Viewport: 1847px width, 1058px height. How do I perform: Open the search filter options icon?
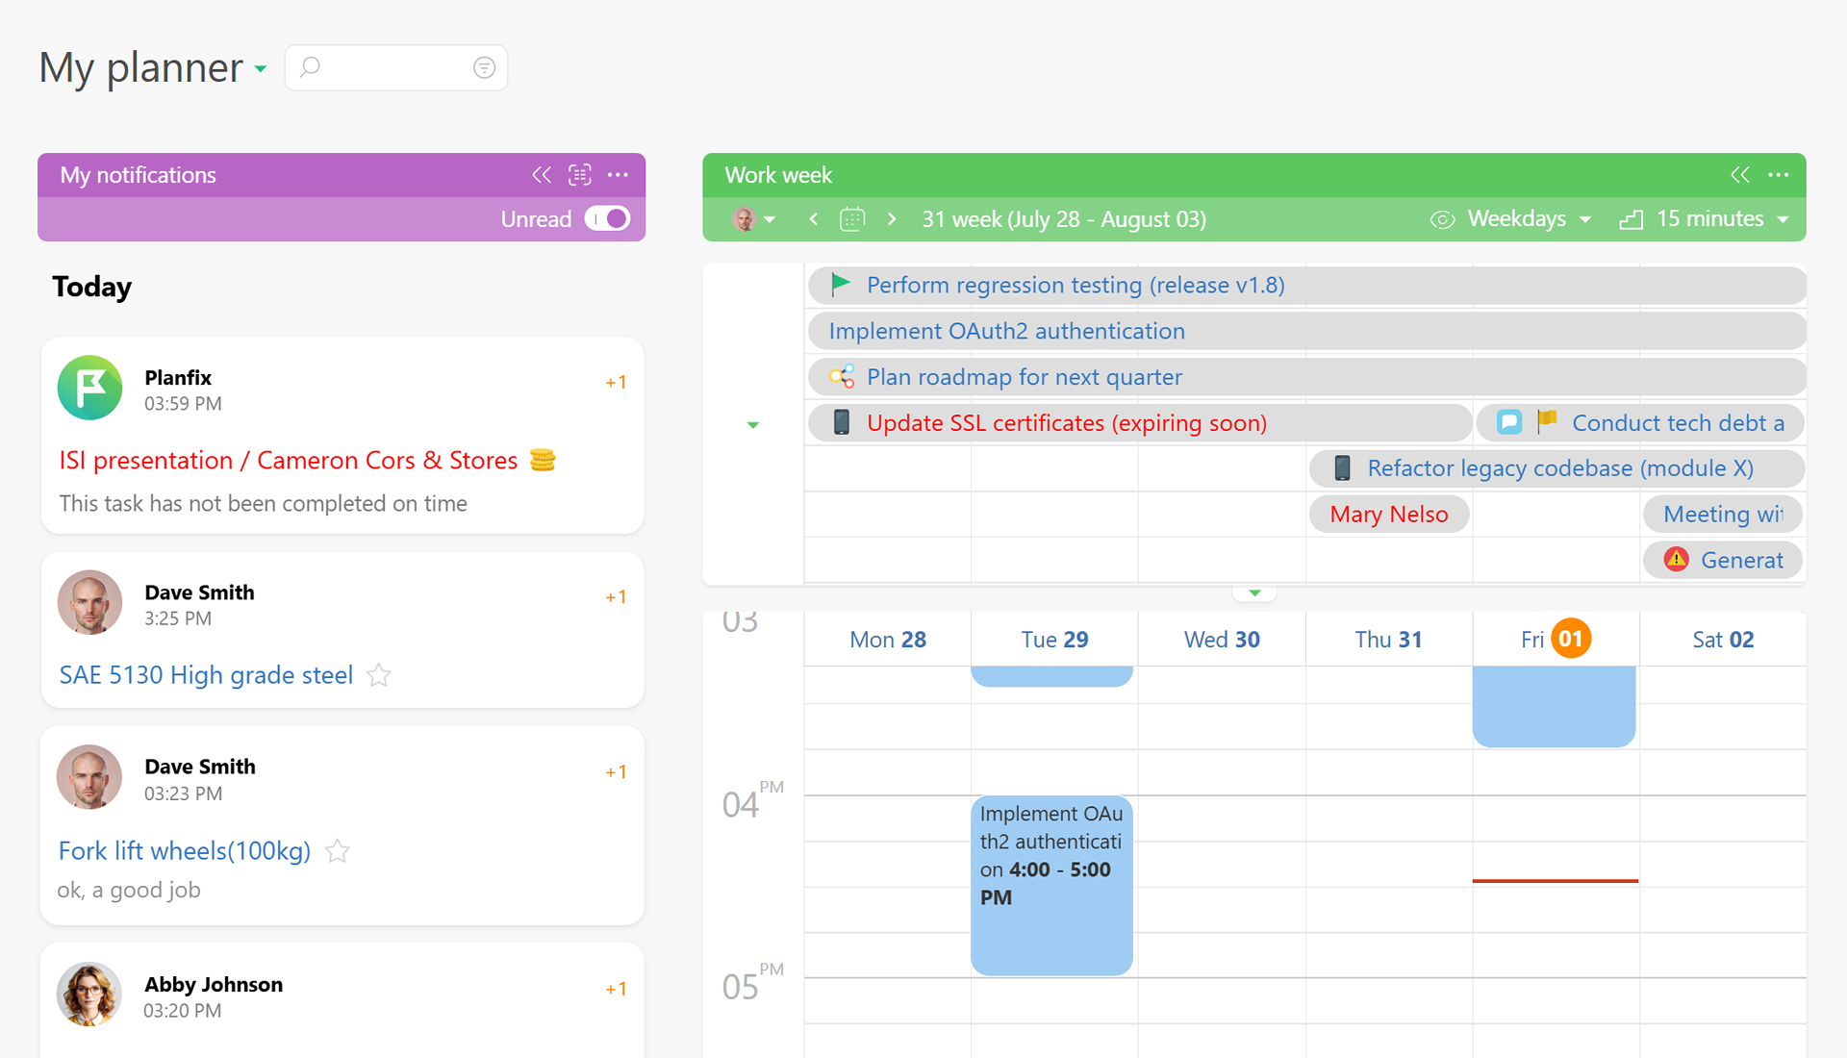click(x=484, y=67)
